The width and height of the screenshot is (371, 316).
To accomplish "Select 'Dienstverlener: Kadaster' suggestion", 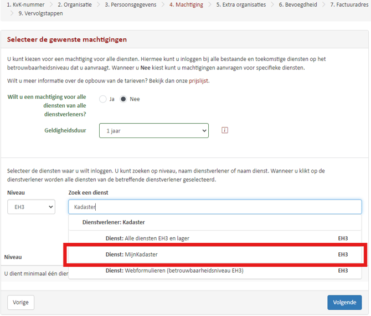I will point(215,222).
